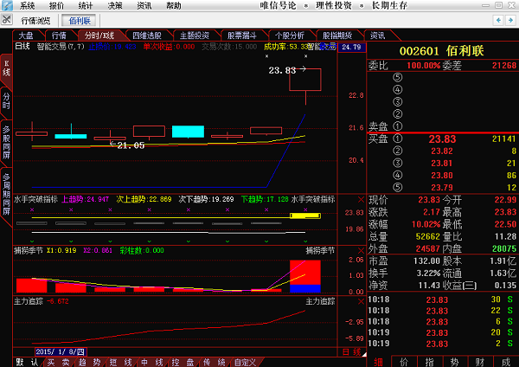
Task: Select the 多周期同屏 side tab
Action: tap(6, 194)
